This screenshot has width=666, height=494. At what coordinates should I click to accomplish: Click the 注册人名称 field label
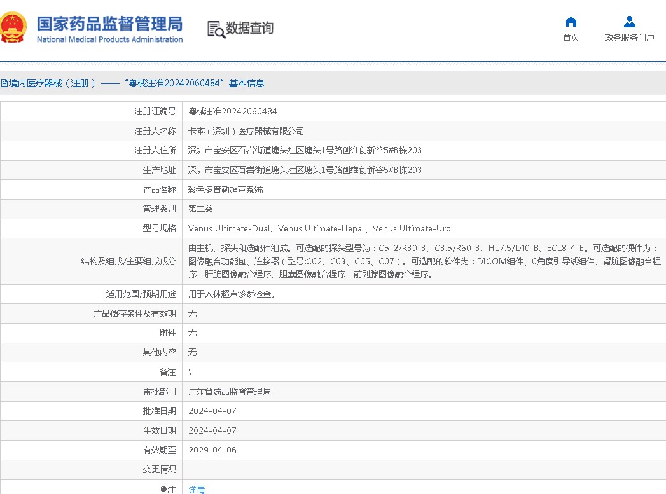coord(155,131)
